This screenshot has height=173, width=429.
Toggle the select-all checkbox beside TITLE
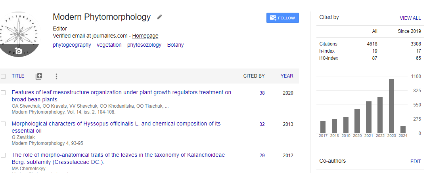[4, 76]
